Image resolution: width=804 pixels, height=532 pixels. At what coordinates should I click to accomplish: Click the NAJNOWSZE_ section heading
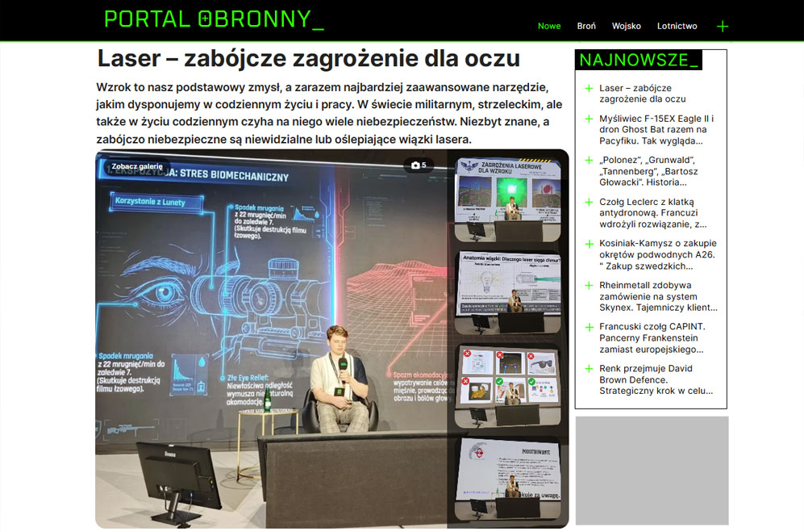tap(639, 60)
